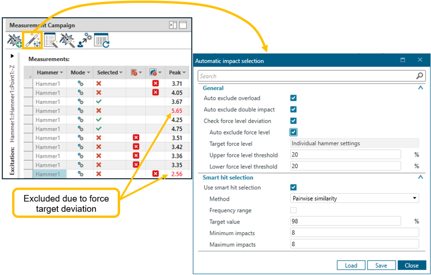
Task: Open the Hammer column filter dropdown
Action: click(62, 73)
